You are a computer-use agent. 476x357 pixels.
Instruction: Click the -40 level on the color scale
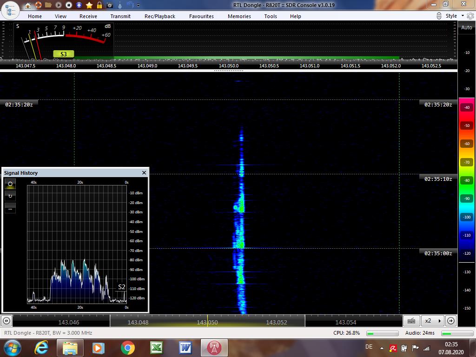(467, 107)
